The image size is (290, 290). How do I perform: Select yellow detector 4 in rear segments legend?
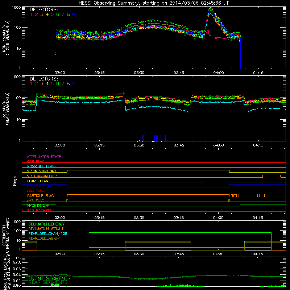[47, 84]
